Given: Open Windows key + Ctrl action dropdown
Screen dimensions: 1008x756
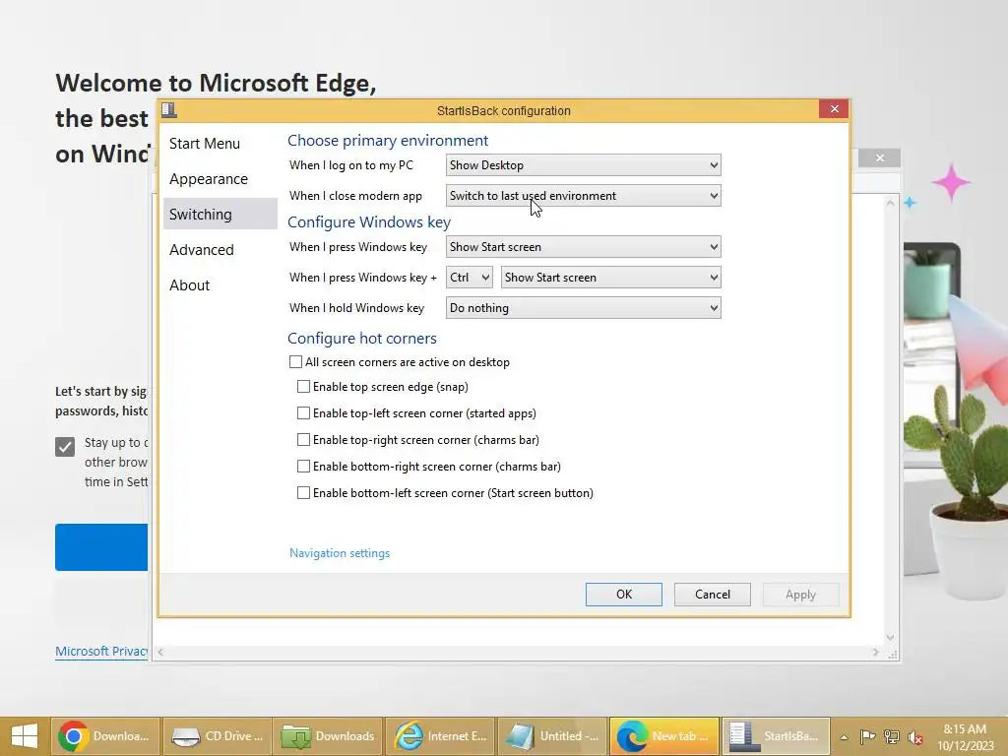Looking at the screenshot, I should tap(610, 277).
